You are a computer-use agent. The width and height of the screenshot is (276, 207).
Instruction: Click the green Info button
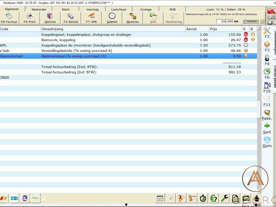[153, 18]
